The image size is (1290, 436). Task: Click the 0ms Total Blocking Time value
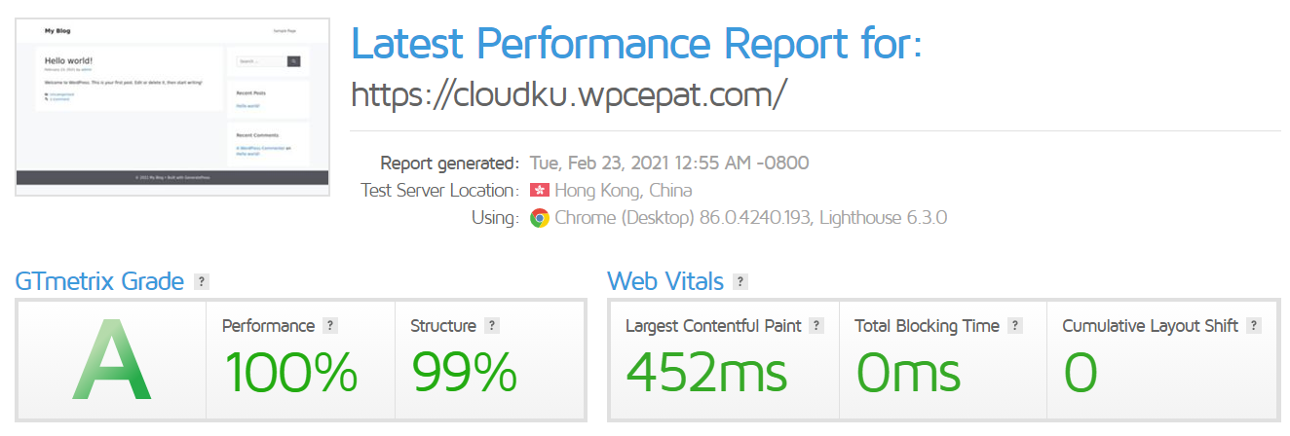tap(908, 372)
